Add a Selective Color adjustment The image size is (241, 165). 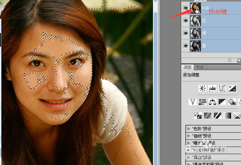[237, 116]
